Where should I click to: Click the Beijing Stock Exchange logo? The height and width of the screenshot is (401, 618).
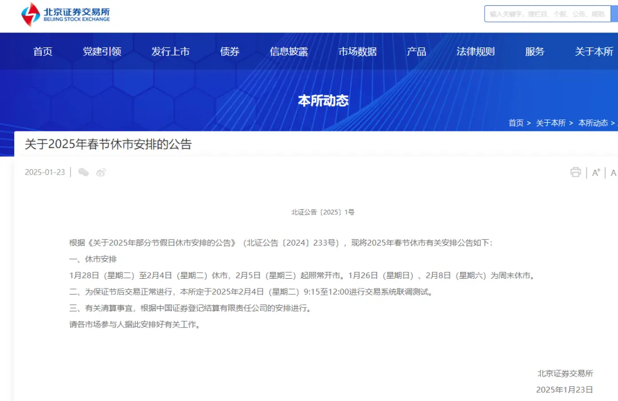point(65,15)
